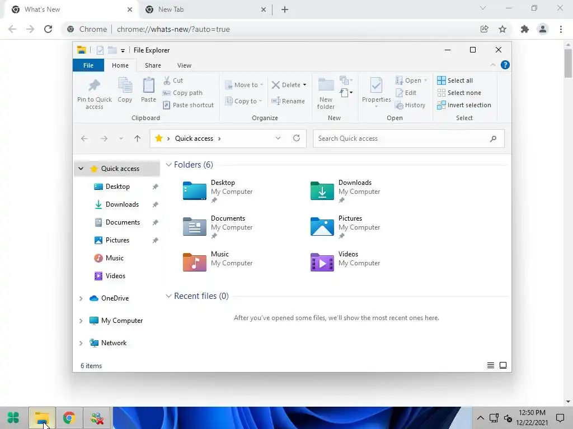Click the Paste clipboard icon in ribbon
The width and height of the screenshot is (573, 429).
[148, 85]
